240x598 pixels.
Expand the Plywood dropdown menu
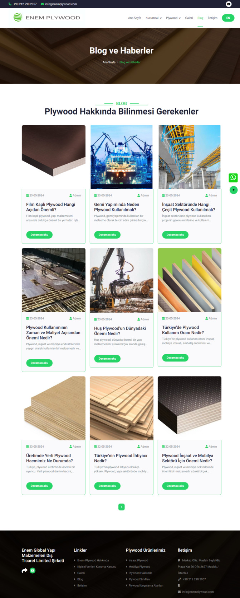pos(173,18)
